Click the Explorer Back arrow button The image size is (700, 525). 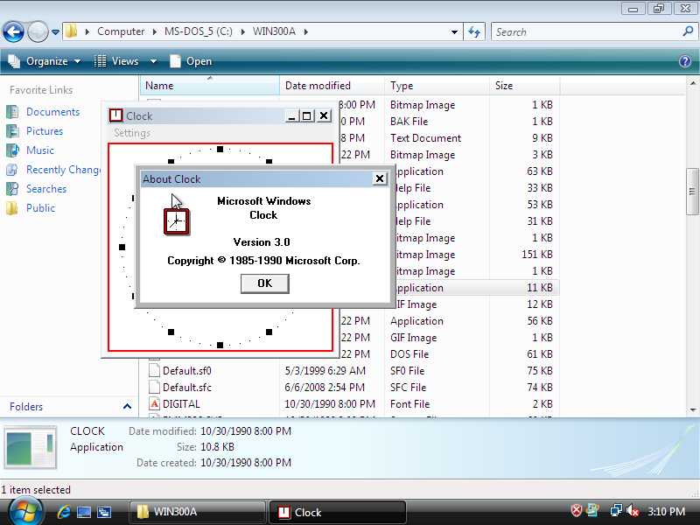(13, 32)
